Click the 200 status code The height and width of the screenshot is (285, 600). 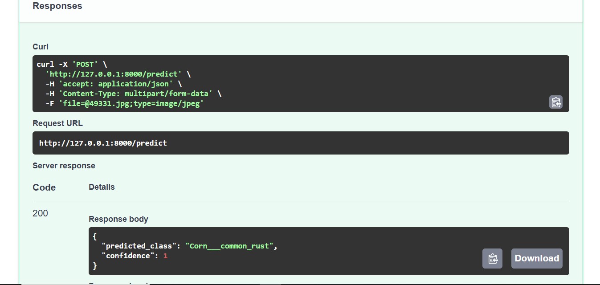[40, 213]
